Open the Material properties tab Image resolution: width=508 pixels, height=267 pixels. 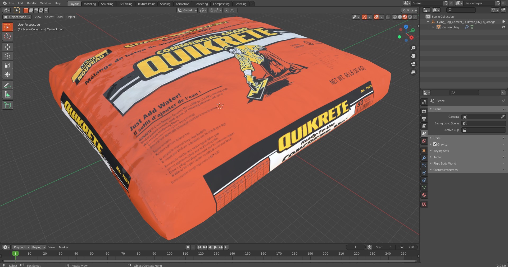[x=424, y=195]
